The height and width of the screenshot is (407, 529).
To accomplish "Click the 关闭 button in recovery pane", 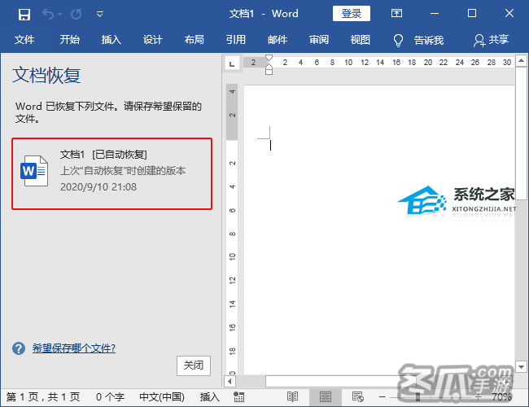I will pyautogui.click(x=194, y=365).
